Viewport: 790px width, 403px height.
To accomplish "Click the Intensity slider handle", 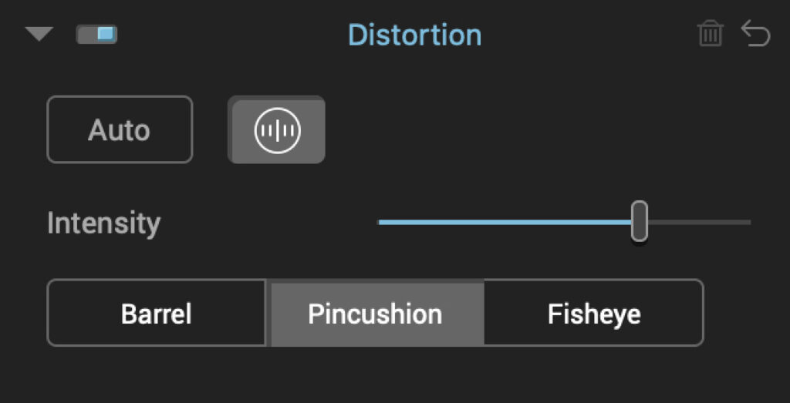I will tap(640, 221).
